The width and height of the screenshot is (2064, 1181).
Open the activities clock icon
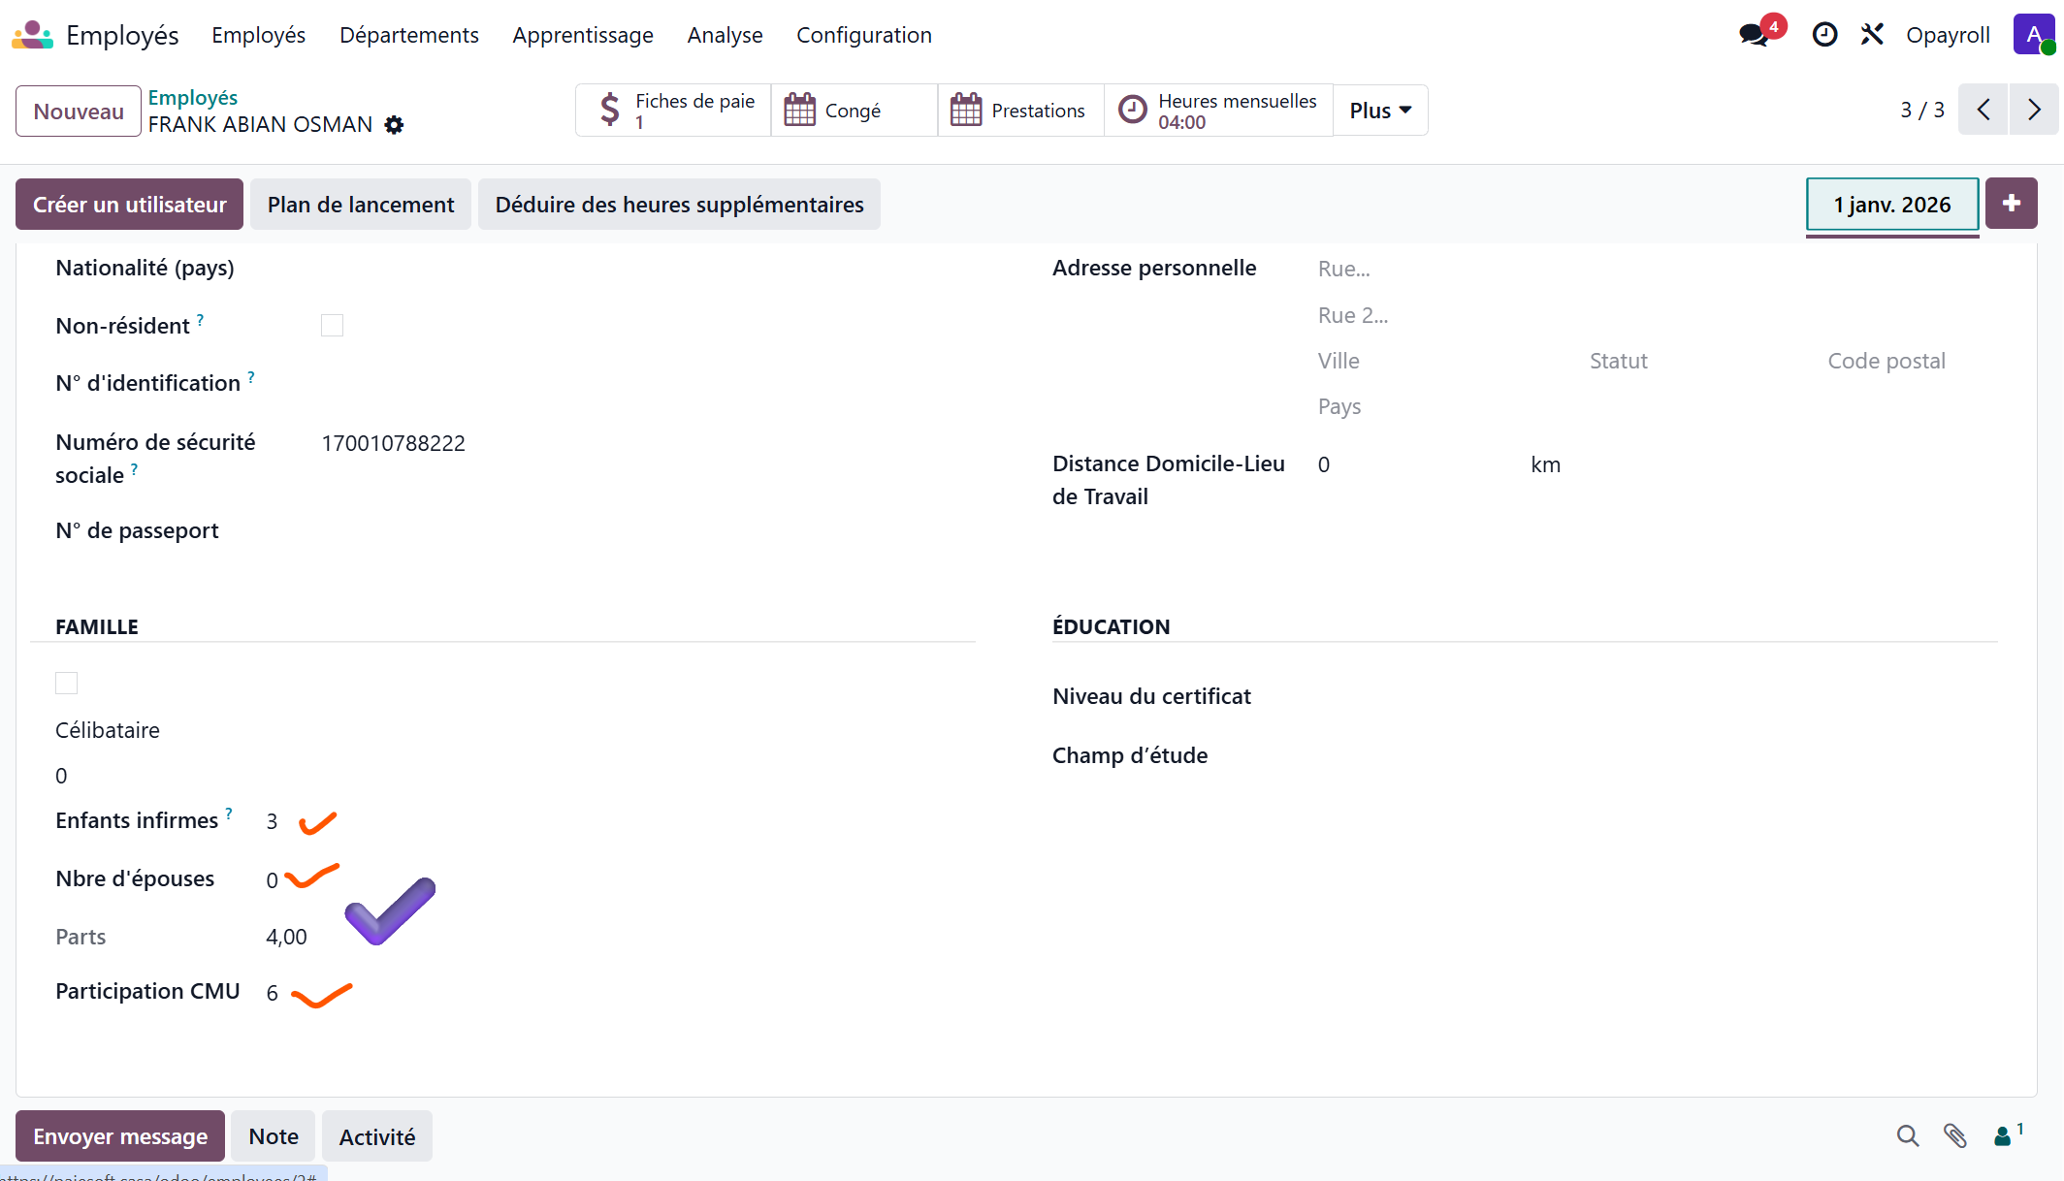1824,35
